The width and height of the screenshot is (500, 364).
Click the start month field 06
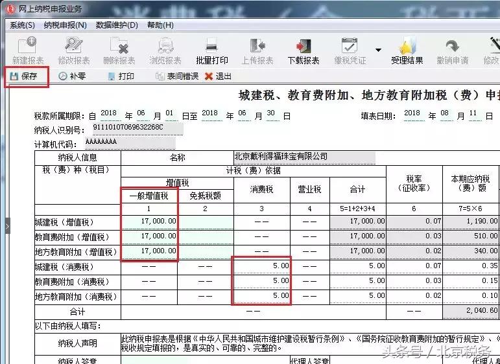click(x=142, y=115)
